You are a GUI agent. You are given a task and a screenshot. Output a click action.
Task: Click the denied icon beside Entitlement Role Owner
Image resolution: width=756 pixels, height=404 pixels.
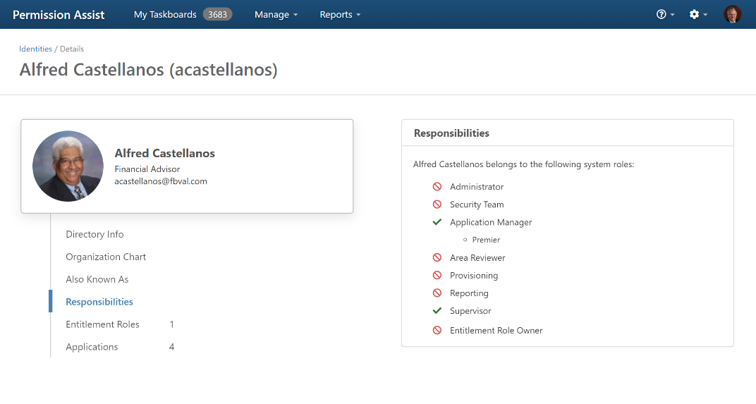tap(437, 330)
